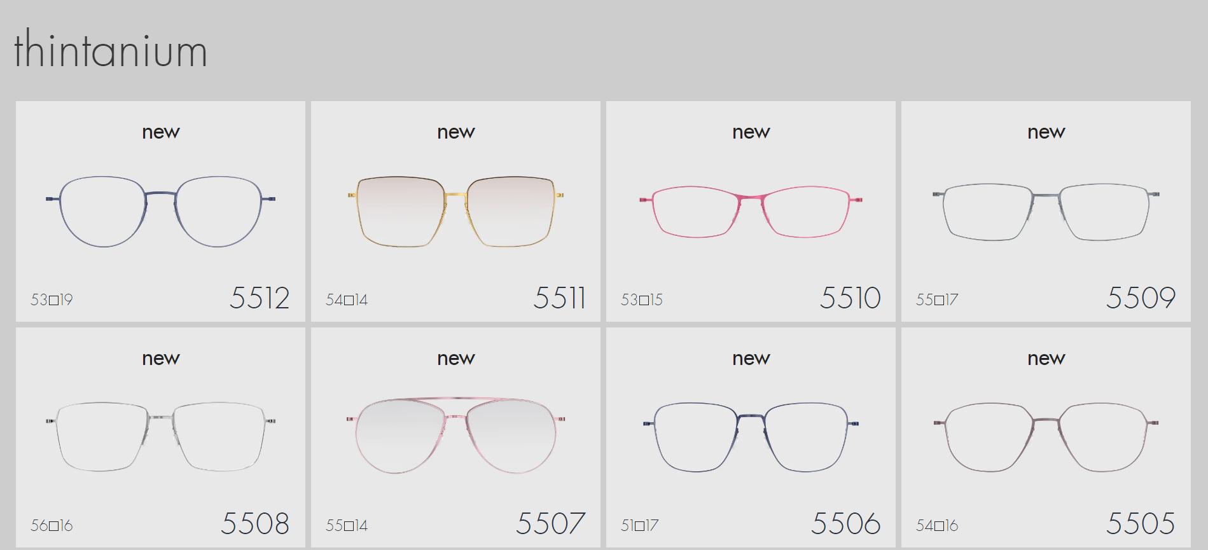
Task: Click the pink aviator 5507 image
Action: click(x=455, y=436)
